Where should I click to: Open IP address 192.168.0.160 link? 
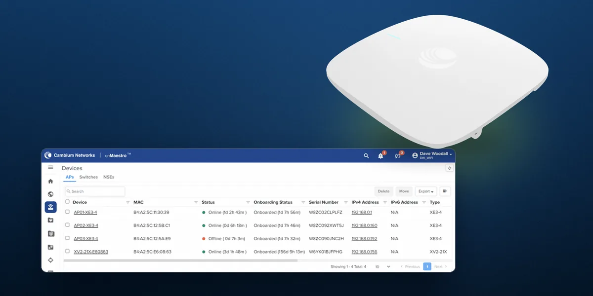click(364, 225)
